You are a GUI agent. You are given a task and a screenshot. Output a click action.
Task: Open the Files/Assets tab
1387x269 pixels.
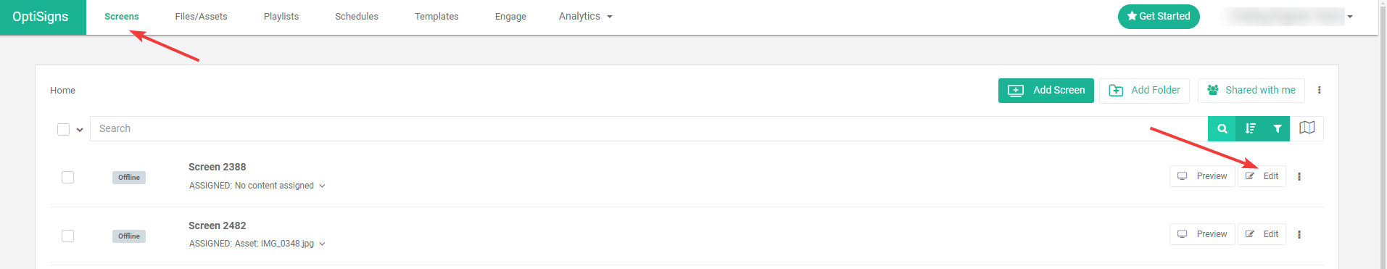[201, 16]
